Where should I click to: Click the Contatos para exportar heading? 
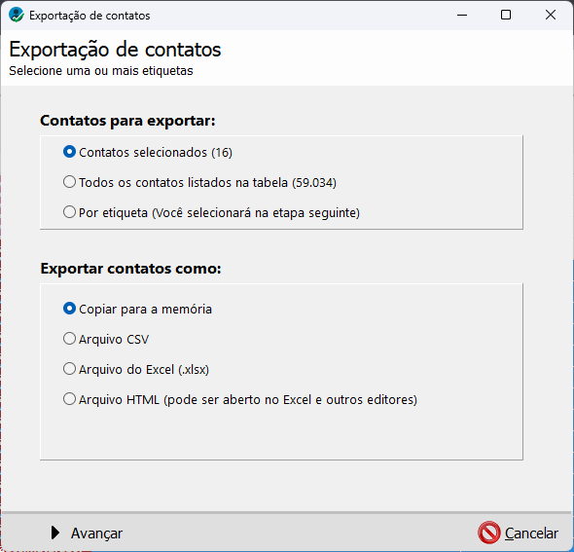127,121
